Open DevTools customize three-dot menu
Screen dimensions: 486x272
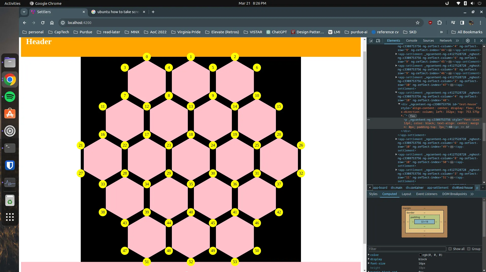475,41
